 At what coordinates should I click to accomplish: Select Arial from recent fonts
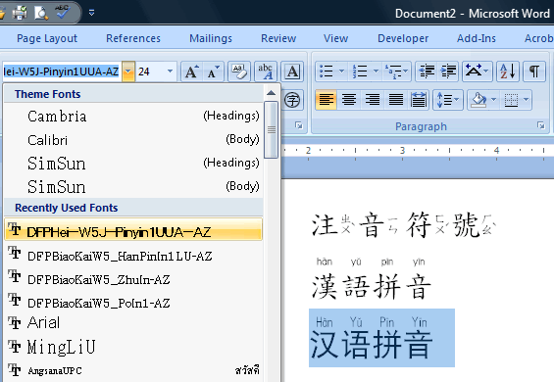tap(133, 322)
